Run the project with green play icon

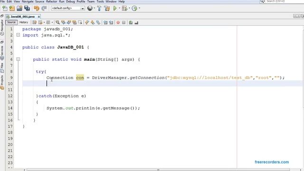pos(115,8)
